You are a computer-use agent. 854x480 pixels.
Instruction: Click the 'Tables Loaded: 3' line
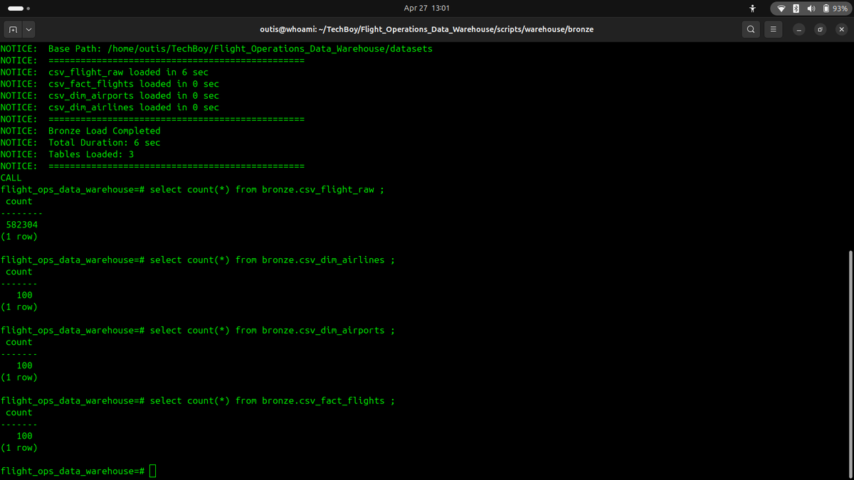[68, 154]
